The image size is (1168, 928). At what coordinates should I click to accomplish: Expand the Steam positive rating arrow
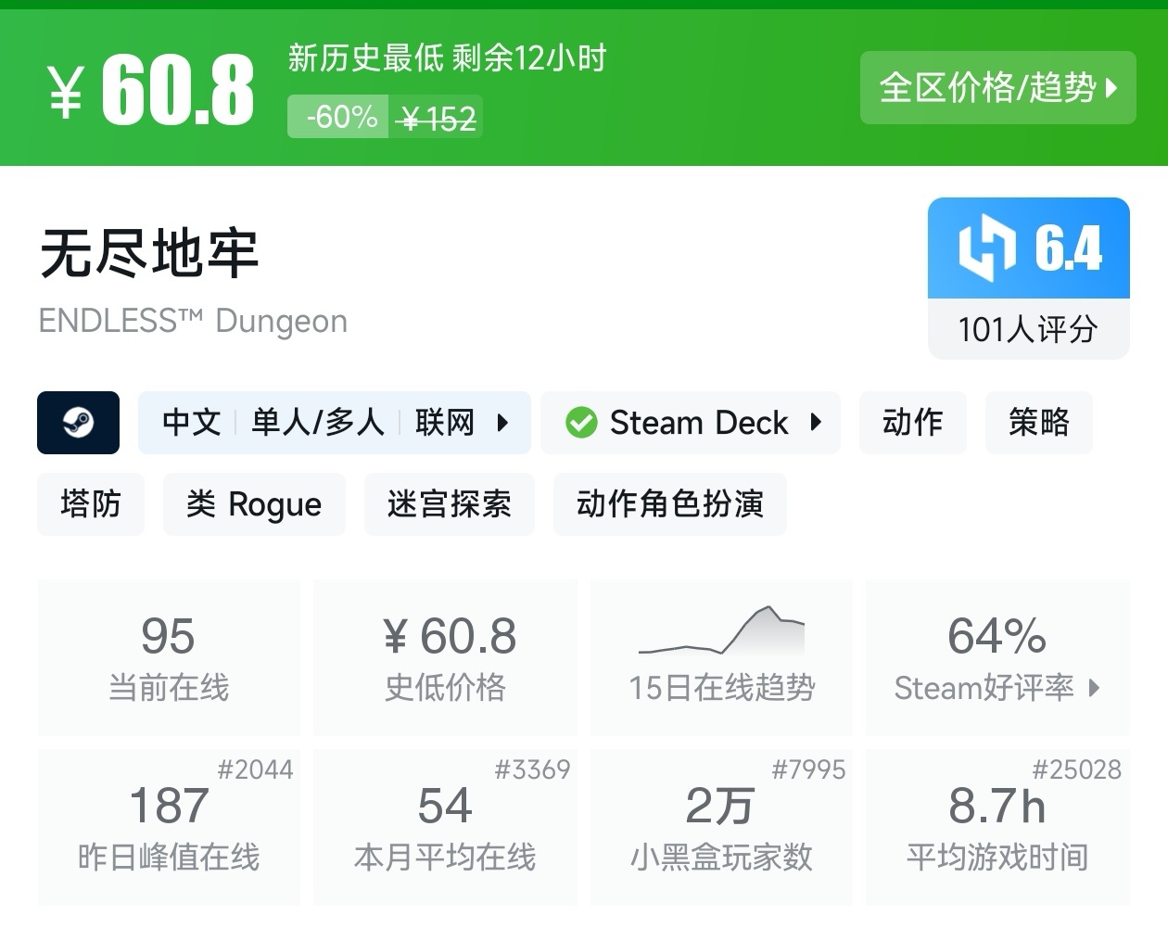click(1095, 688)
